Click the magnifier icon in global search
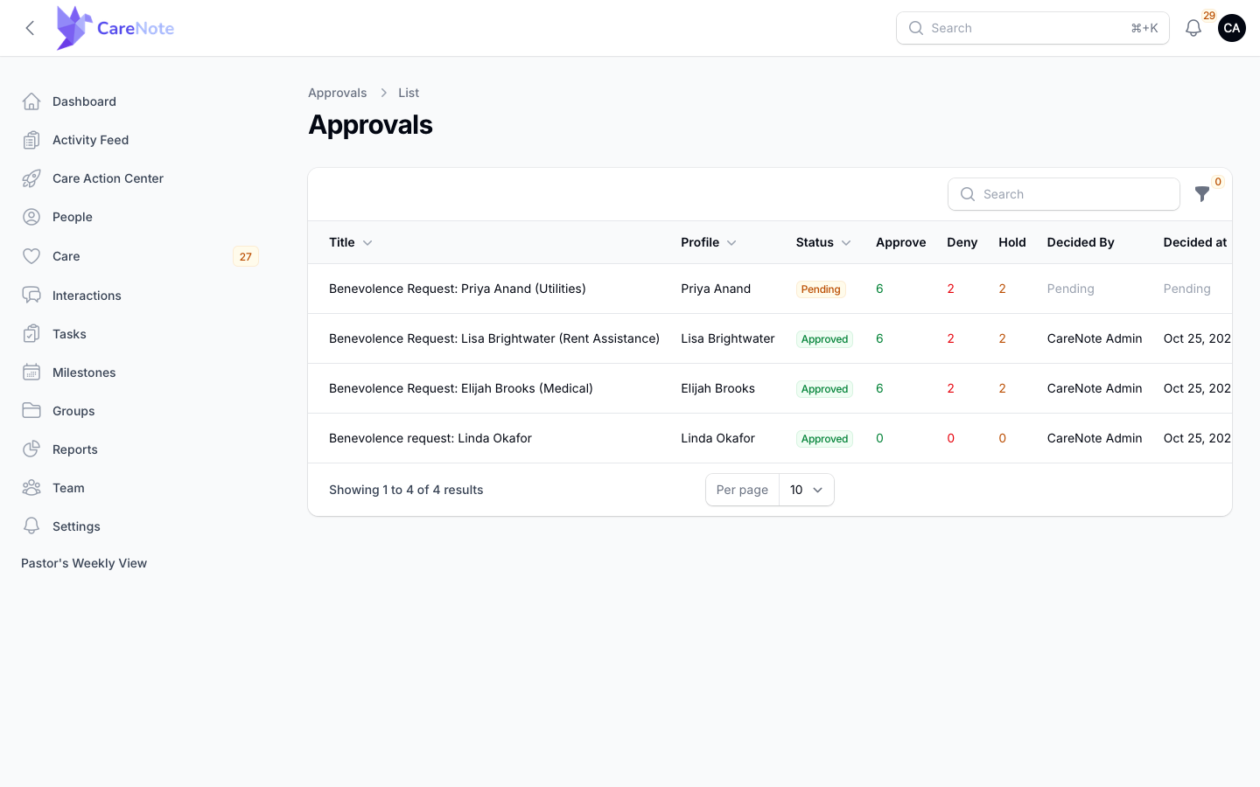Image resolution: width=1260 pixels, height=787 pixels. click(x=916, y=28)
